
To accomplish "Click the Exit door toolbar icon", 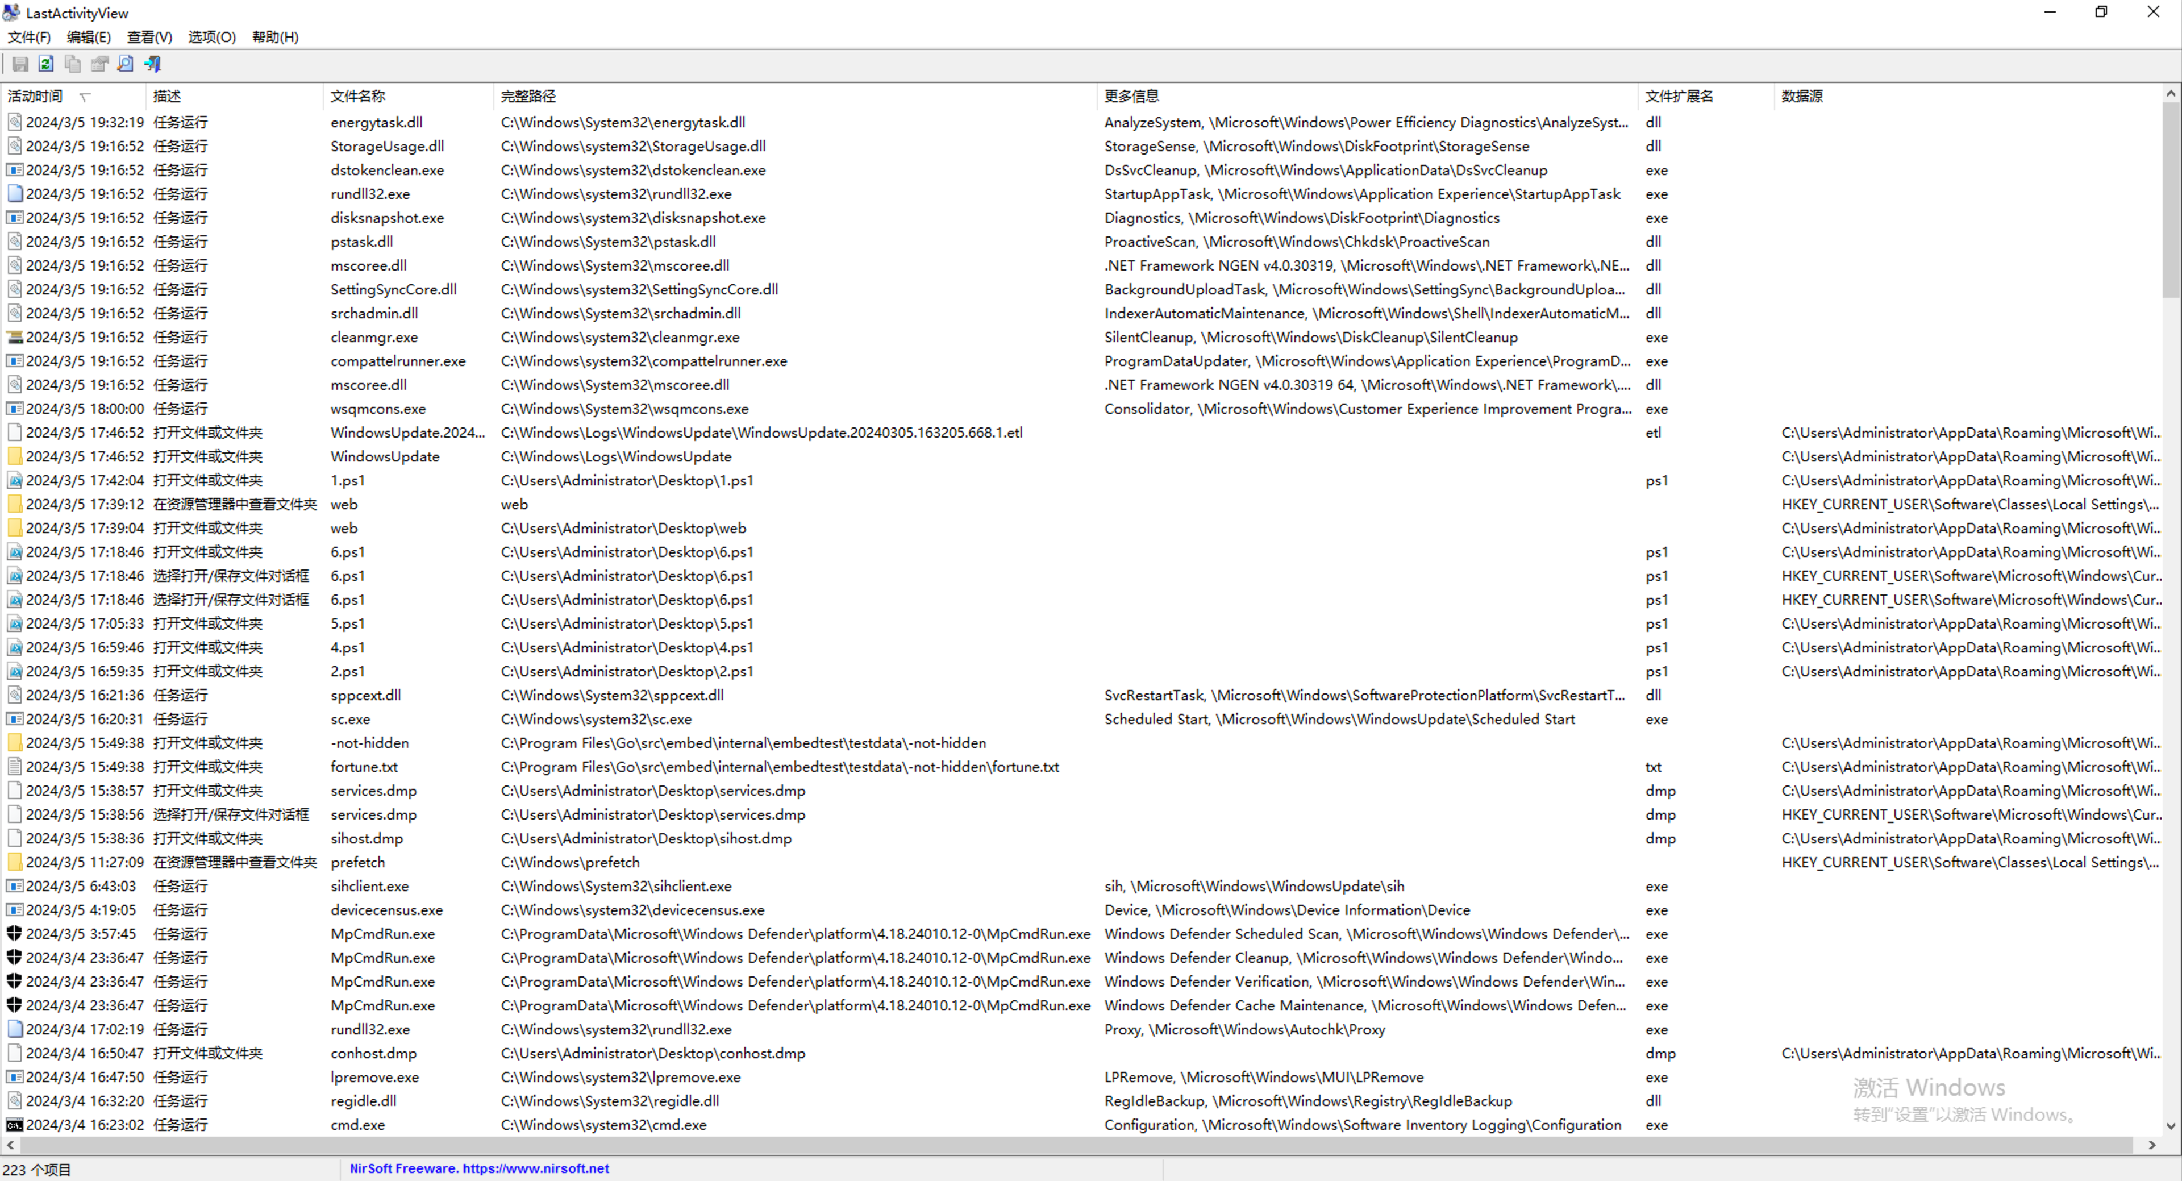I will 152,64.
